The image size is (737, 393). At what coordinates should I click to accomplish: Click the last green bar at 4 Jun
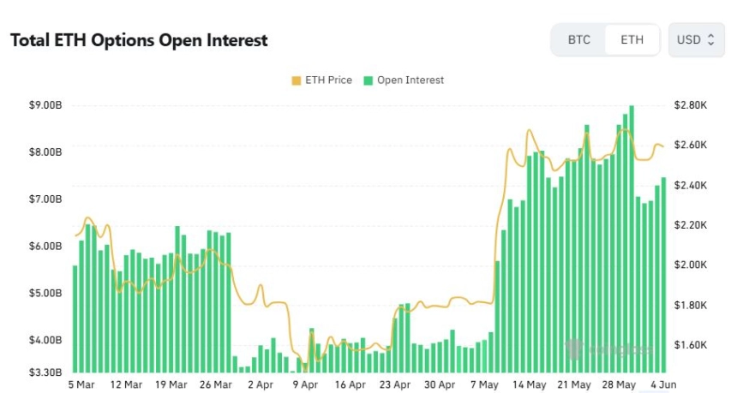pyautogui.click(x=663, y=275)
